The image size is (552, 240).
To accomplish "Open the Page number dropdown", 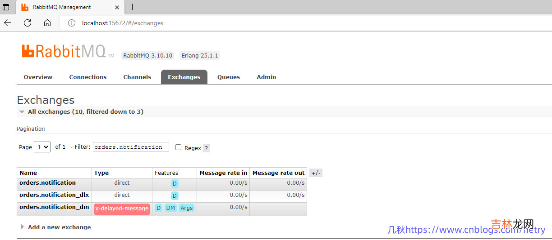I will point(42,147).
